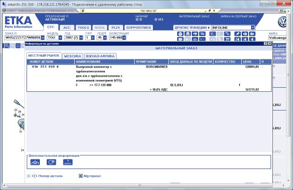Click the shopping cart icon in the toolbar
Viewport: 293px width, 190px height.
(x=228, y=39)
